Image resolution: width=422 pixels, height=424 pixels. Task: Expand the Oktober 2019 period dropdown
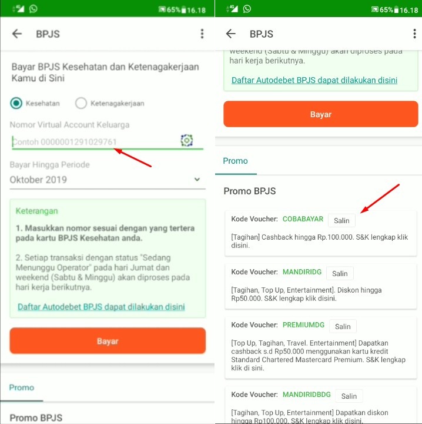pyautogui.click(x=108, y=180)
